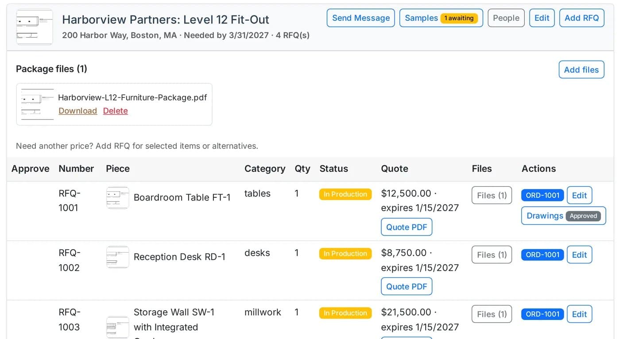Open ORD-1001 in Storage Wall row
Viewport: 620px width, 339px height.
[542, 314]
